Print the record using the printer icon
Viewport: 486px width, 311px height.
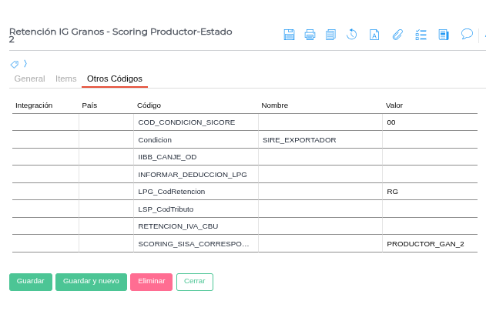click(310, 35)
